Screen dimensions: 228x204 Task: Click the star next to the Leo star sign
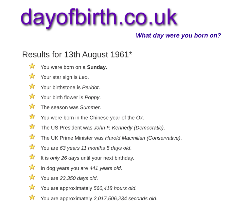(x=32, y=76)
